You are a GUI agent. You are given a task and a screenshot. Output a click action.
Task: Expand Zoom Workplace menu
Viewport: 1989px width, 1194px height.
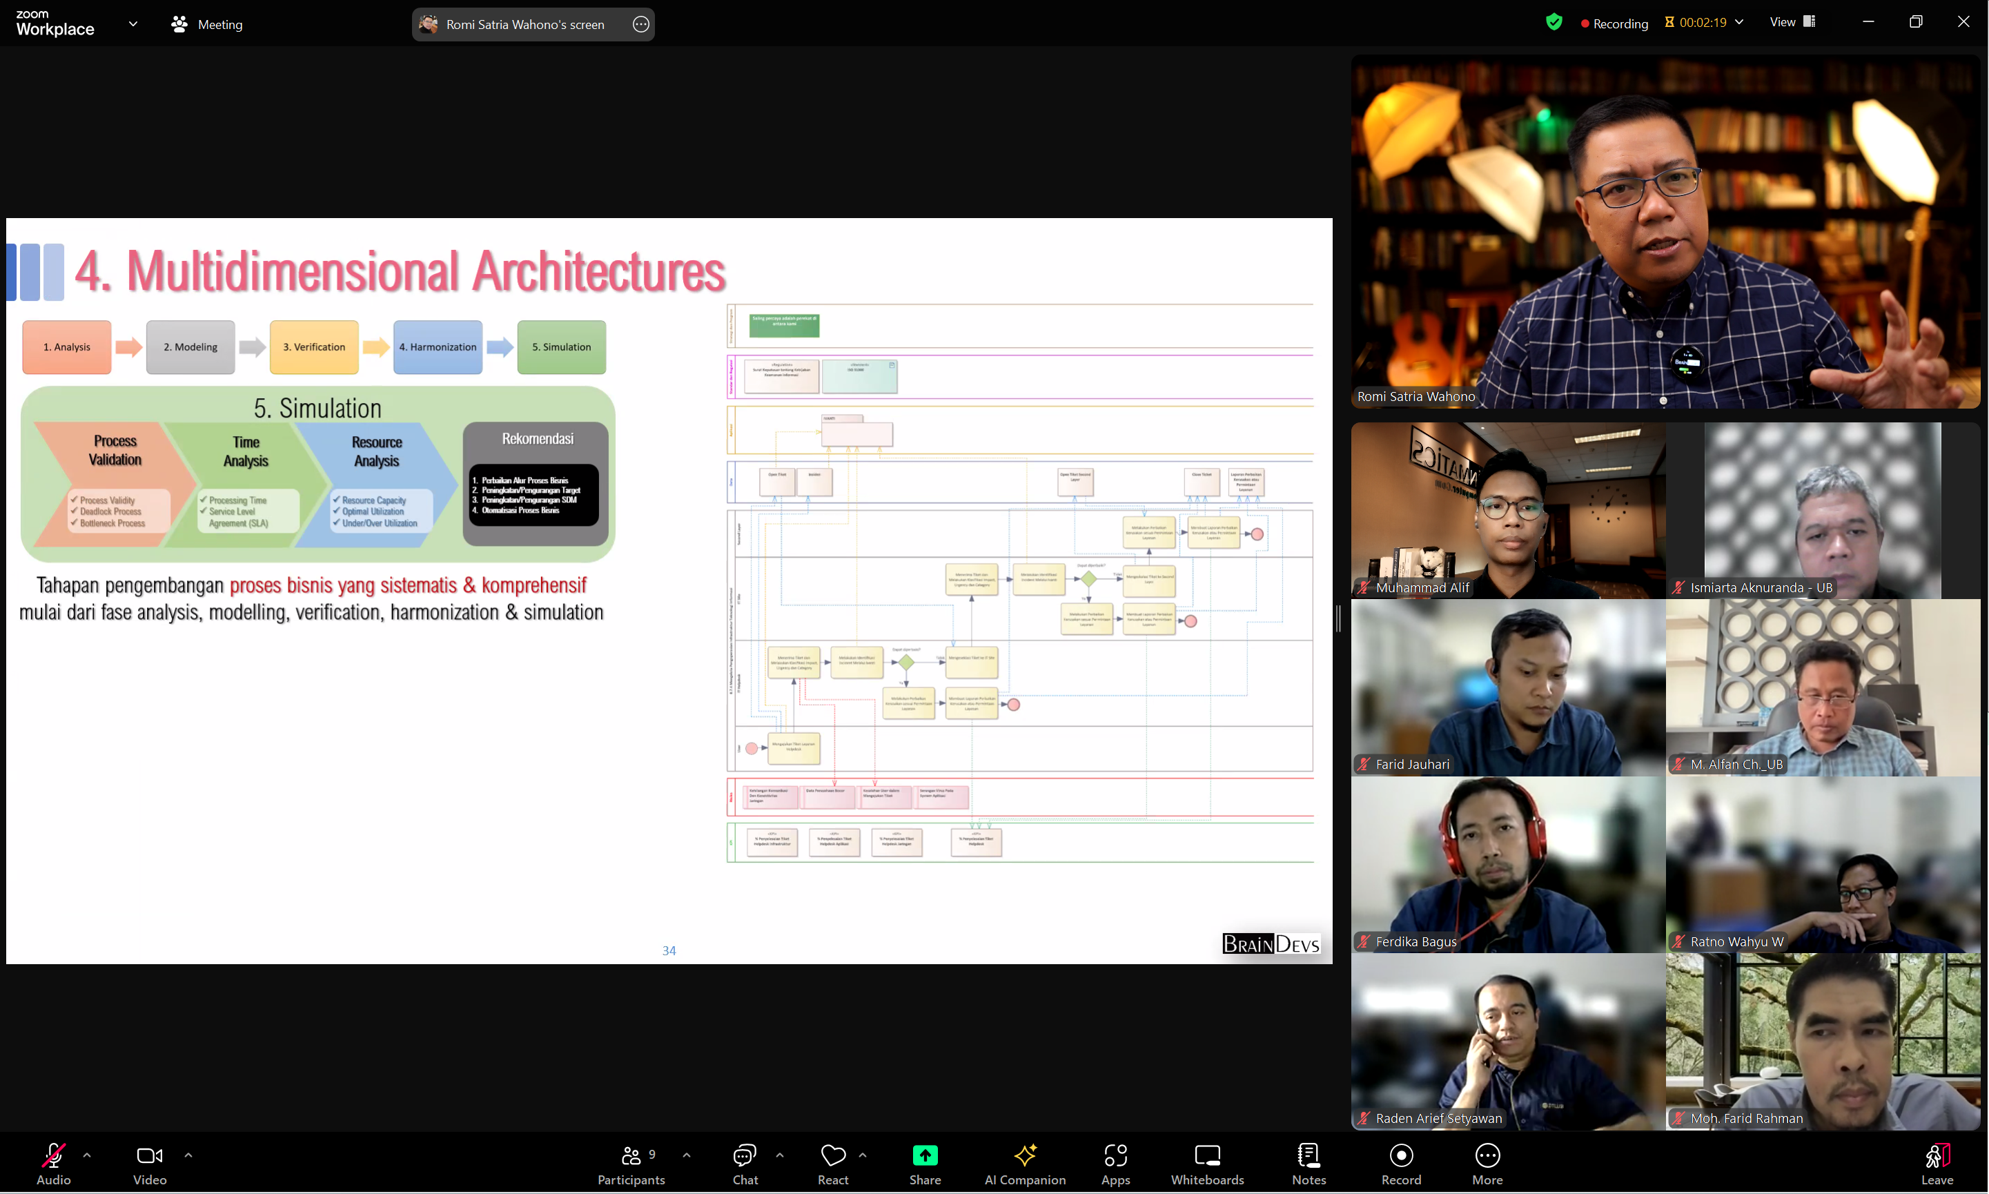(135, 24)
